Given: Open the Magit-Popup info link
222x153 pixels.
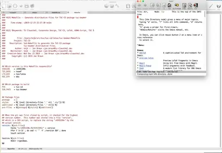Looking at the screenshot, I should (x=145, y=66).
